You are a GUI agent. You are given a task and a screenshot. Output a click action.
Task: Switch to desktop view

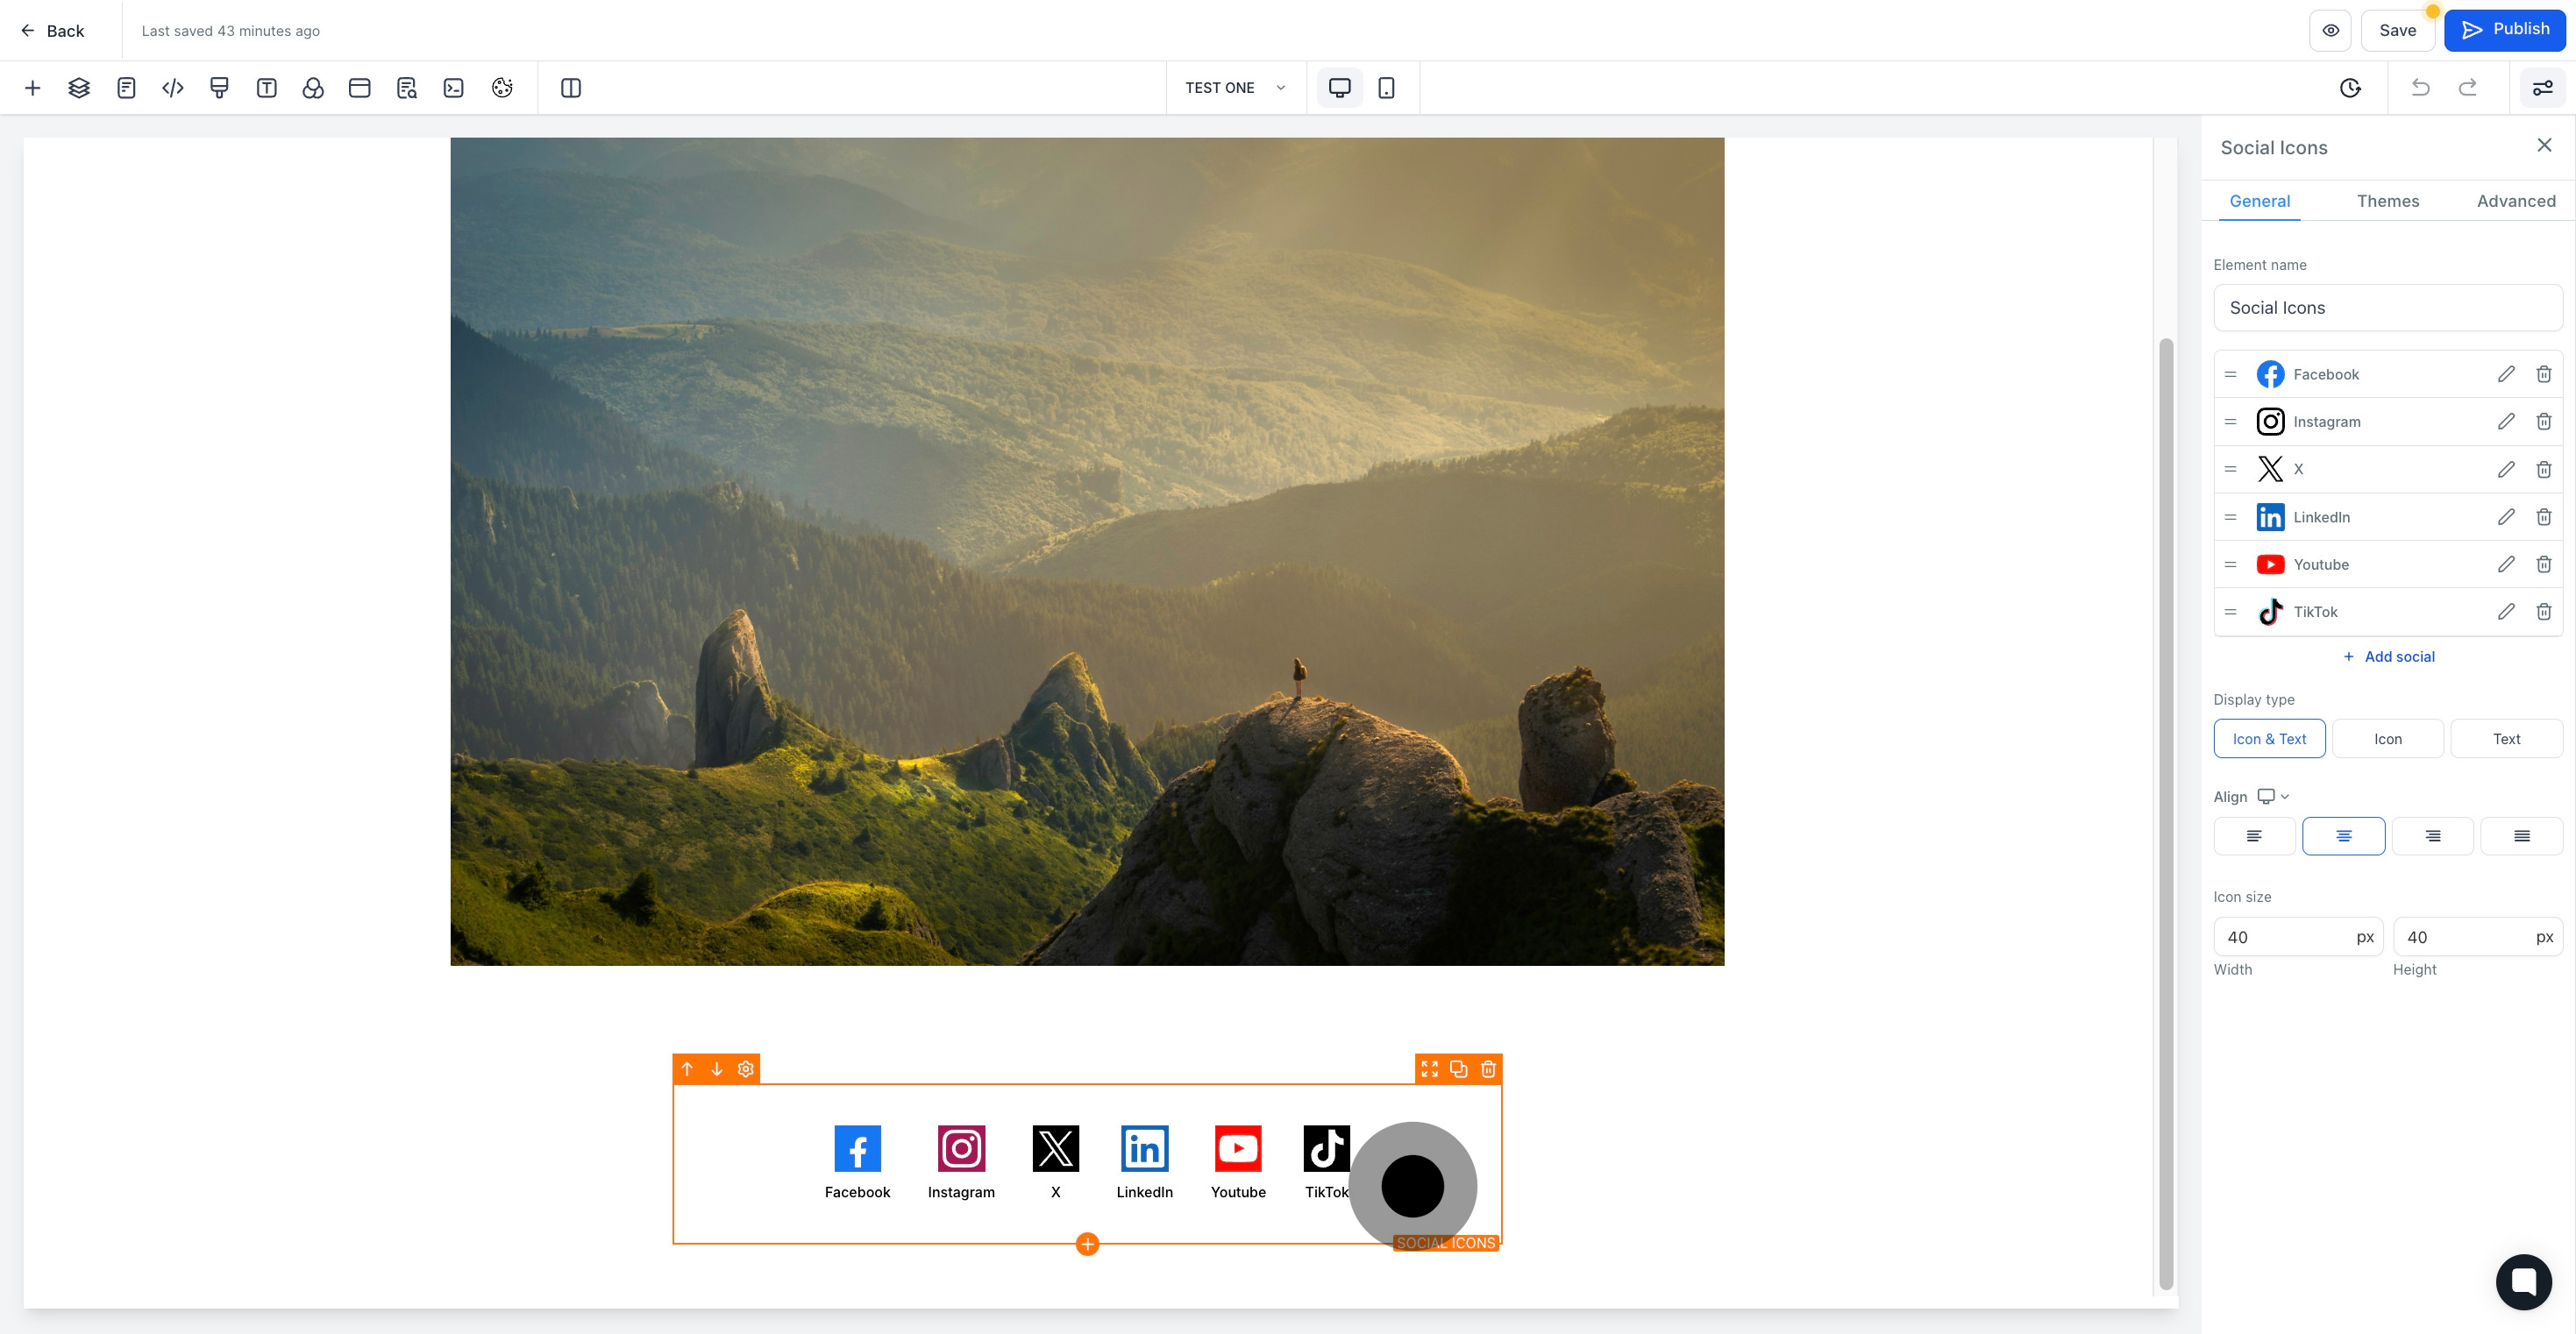point(1339,88)
